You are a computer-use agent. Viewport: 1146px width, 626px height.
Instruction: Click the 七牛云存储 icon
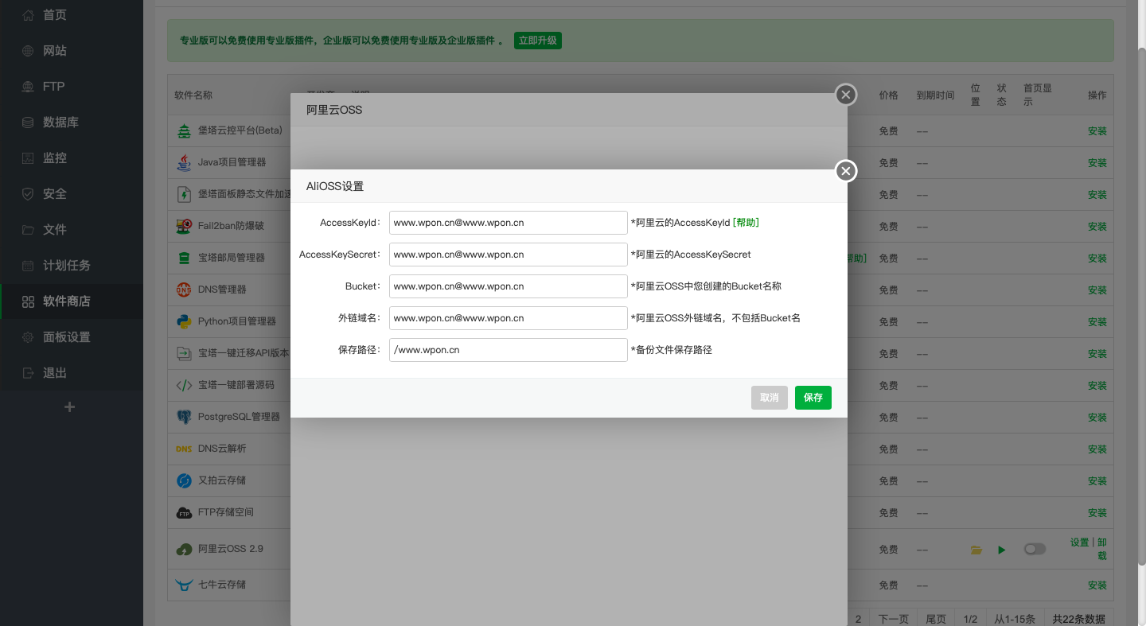tap(184, 585)
